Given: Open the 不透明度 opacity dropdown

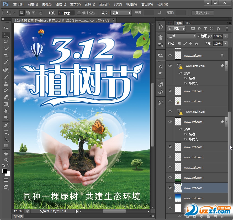Looking at the screenshot, I should coord(226,36).
